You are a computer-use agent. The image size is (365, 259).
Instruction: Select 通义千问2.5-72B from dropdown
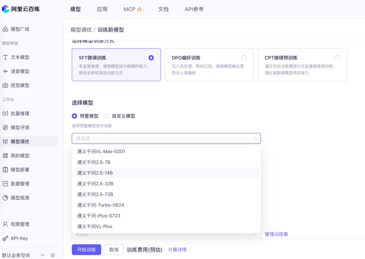pyautogui.click(x=166, y=194)
